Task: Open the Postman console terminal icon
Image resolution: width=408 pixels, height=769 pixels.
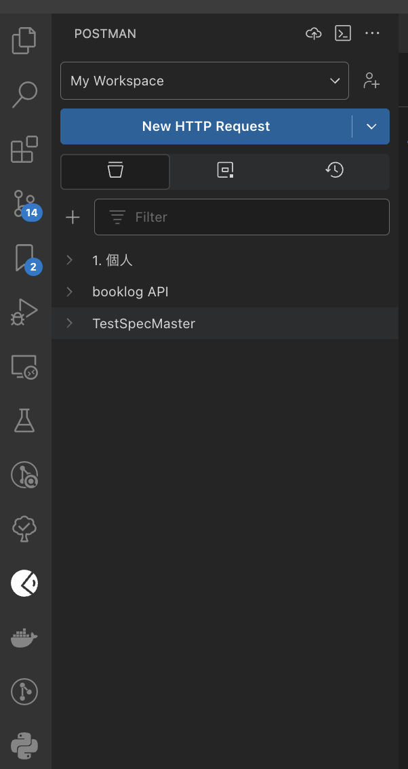Action: [343, 33]
